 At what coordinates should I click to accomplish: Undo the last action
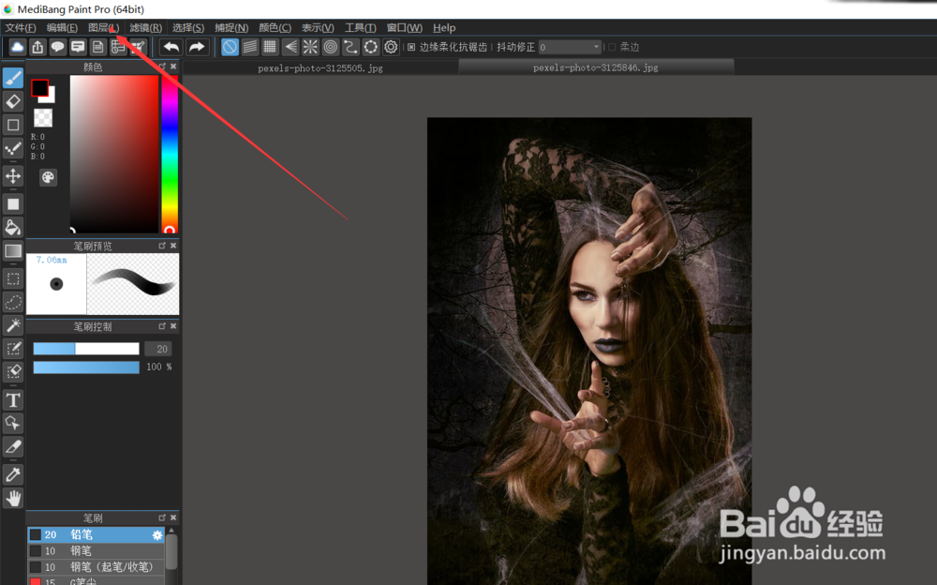click(x=171, y=47)
